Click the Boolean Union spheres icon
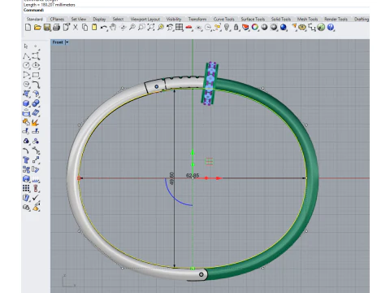This screenshot has width=390, height=293. click(x=36, y=103)
